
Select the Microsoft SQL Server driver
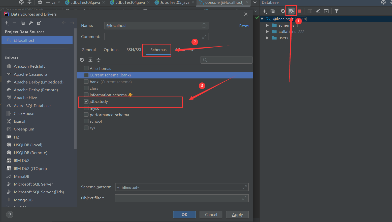pos(33,184)
